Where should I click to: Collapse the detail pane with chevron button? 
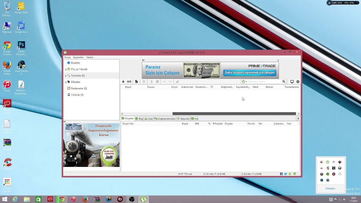point(298,119)
